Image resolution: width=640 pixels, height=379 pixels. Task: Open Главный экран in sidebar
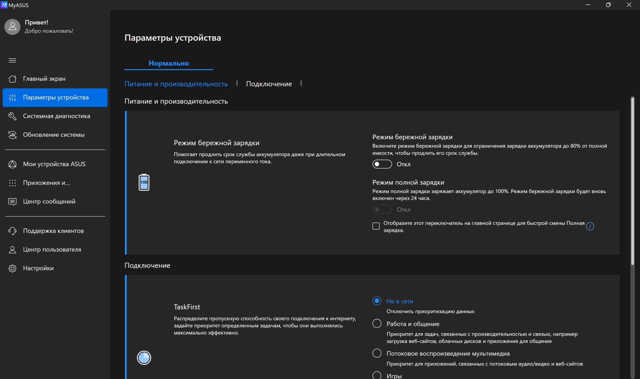(x=55, y=79)
